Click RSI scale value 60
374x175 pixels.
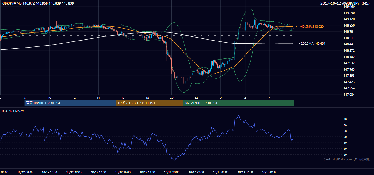click(x=345, y=131)
